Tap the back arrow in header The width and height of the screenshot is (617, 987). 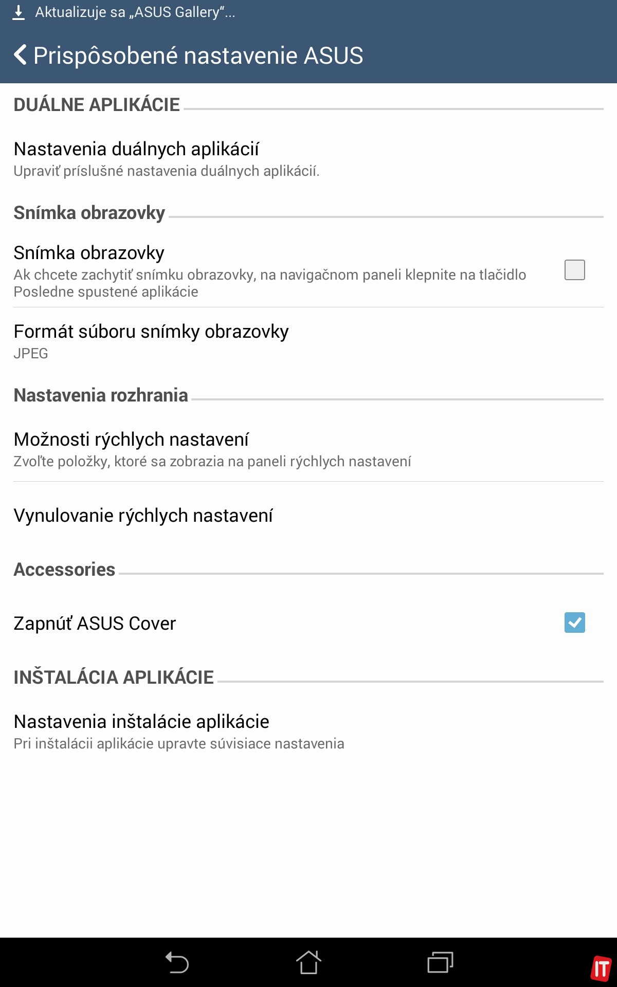point(21,55)
